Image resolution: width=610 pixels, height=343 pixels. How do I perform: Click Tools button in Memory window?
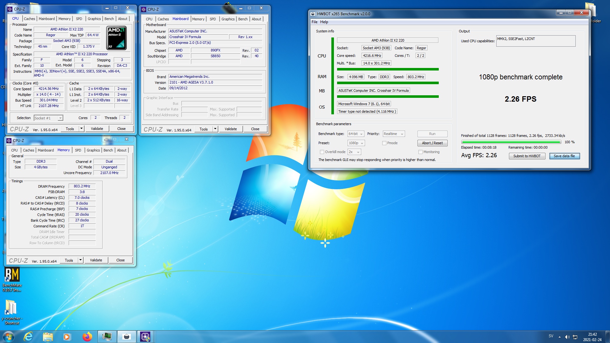pyautogui.click(x=69, y=260)
